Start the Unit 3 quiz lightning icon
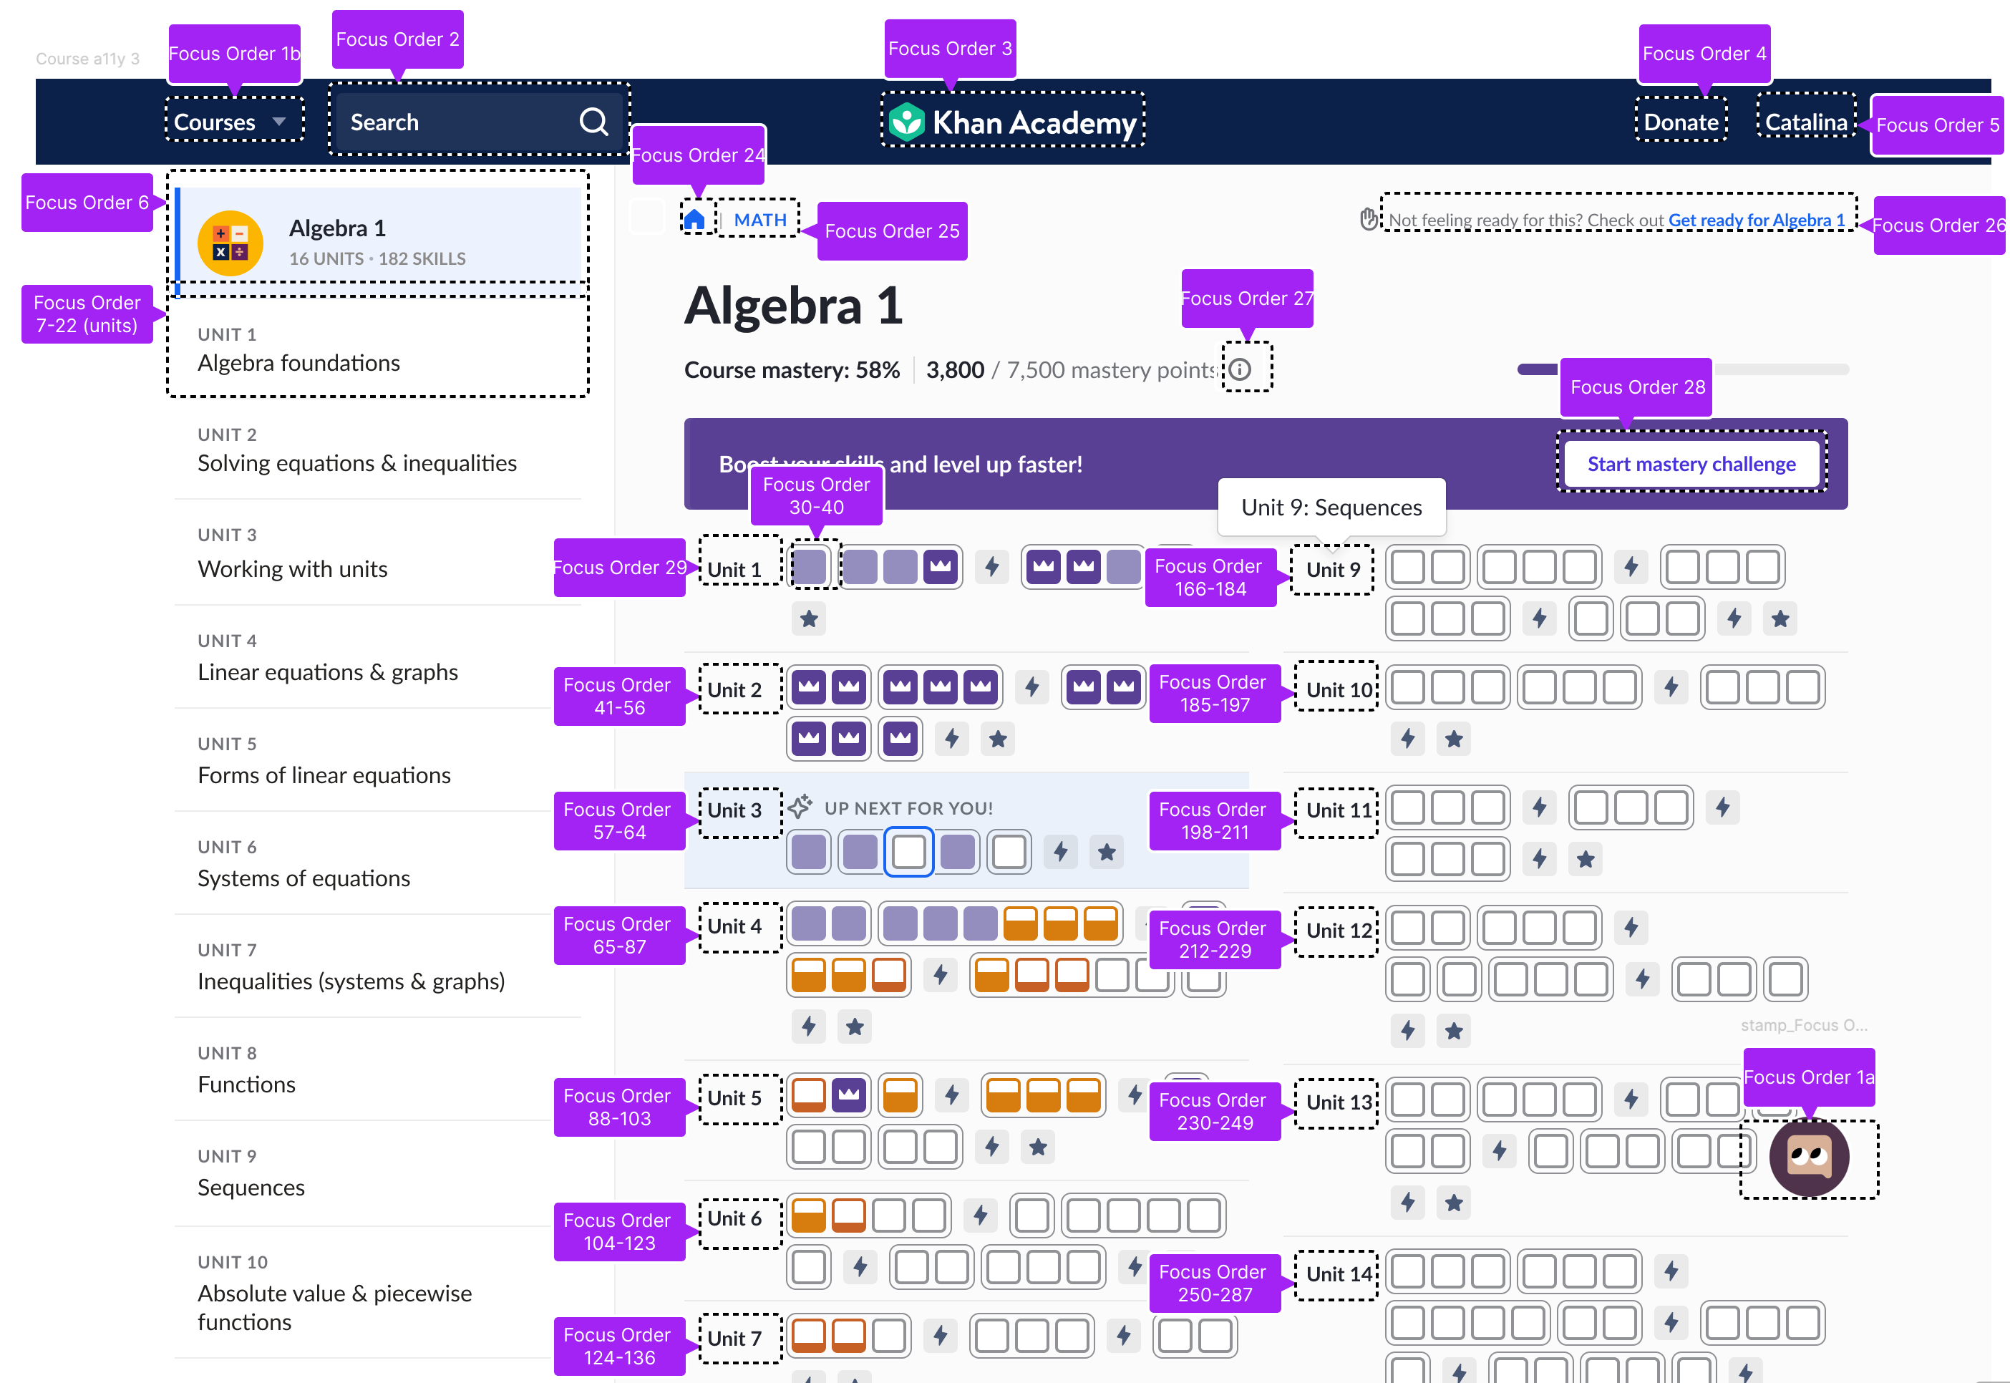 click(1060, 853)
